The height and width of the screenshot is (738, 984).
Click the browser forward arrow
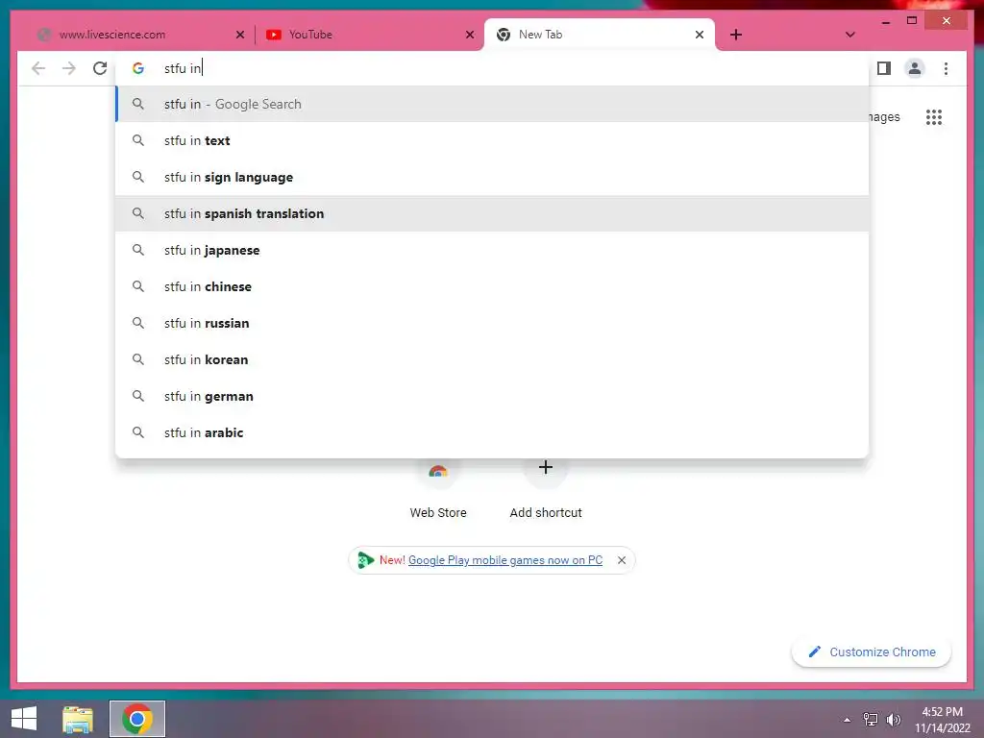point(69,68)
